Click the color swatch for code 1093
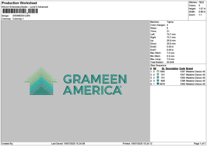The image size is (207, 146). pos(158,77)
